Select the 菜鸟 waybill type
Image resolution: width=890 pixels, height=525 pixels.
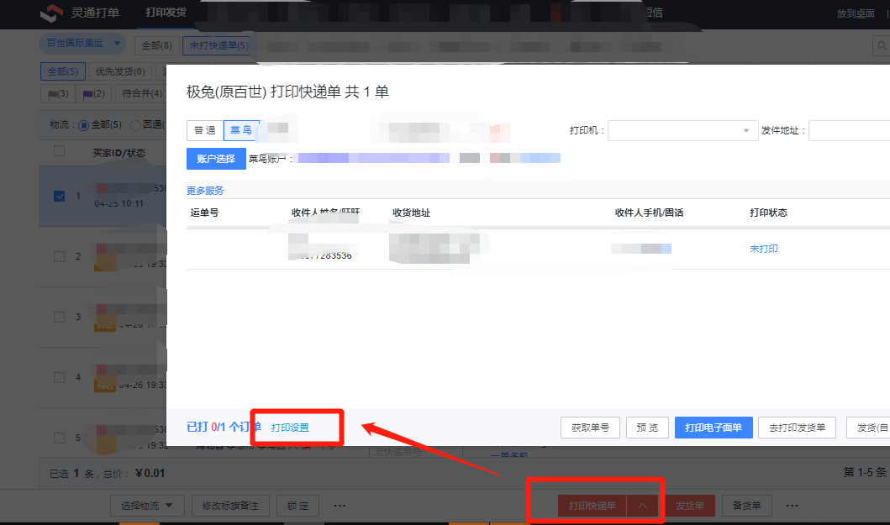coord(241,130)
